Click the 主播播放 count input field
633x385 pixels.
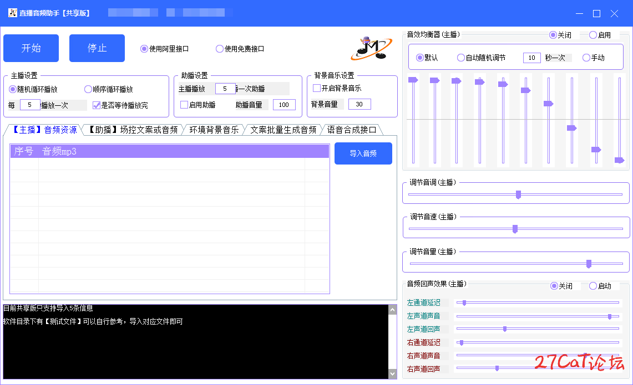[225, 88]
